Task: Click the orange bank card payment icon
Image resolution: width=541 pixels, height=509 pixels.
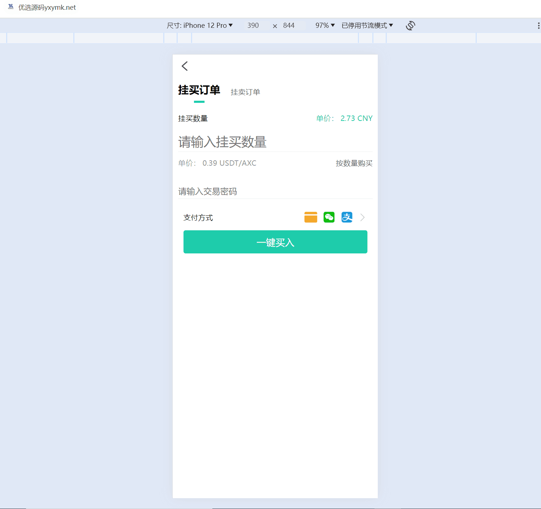Action: [311, 217]
